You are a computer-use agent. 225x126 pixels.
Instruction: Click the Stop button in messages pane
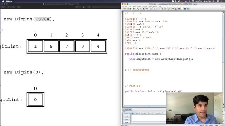pos(127,116)
